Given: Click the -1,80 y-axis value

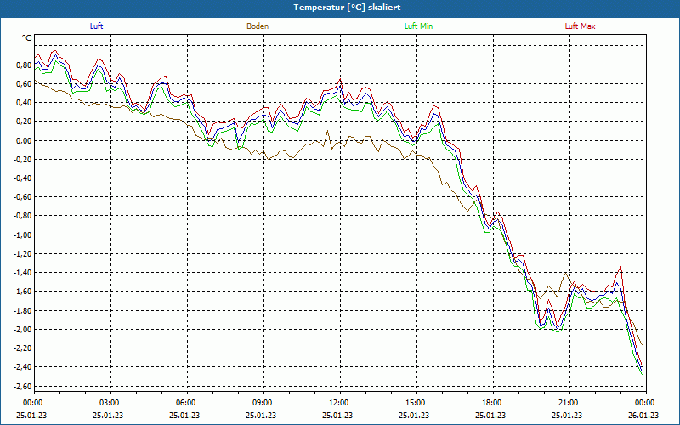Looking at the screenshot, I should click(24, 310).
